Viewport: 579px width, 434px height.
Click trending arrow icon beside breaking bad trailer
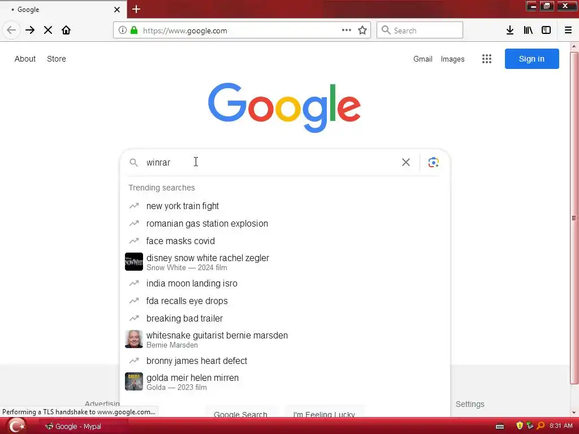coord(134,318)
